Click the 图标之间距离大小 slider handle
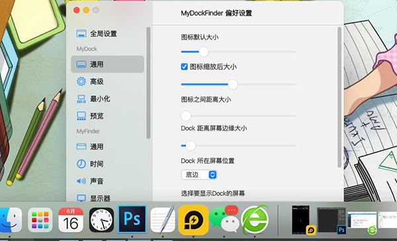The image size is (397, 241). click(x=186, y=116)
